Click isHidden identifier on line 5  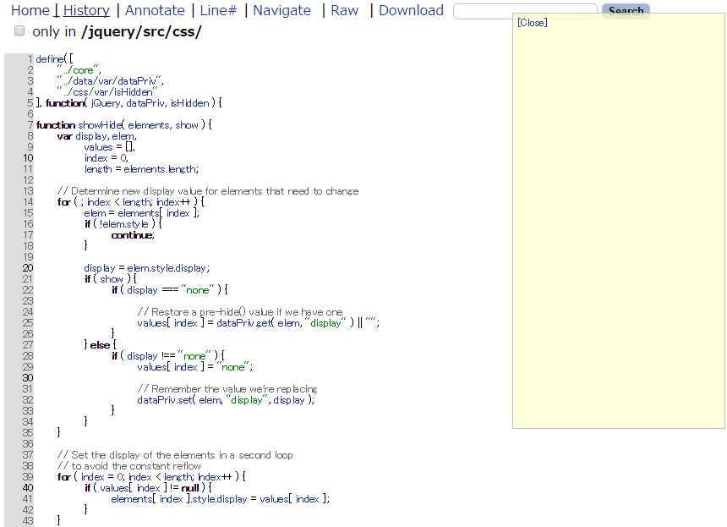189,103
